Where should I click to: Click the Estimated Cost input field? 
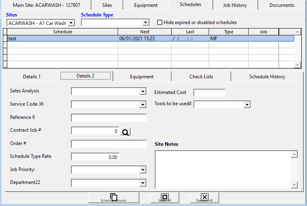pos(209,93)
